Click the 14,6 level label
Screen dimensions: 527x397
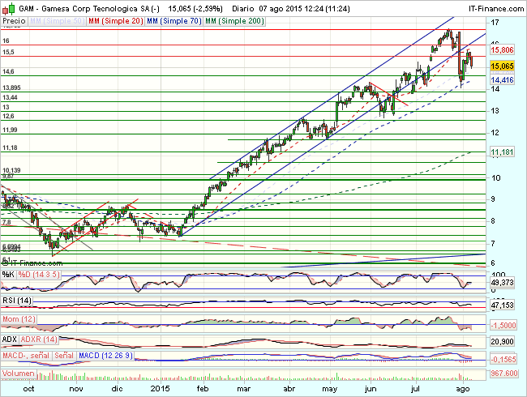click(x=8, y=71)
